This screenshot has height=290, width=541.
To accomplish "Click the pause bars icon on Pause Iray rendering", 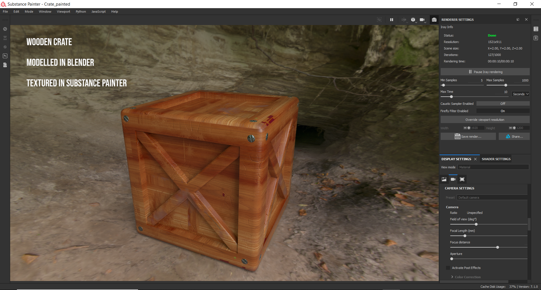I will (470, 72).
